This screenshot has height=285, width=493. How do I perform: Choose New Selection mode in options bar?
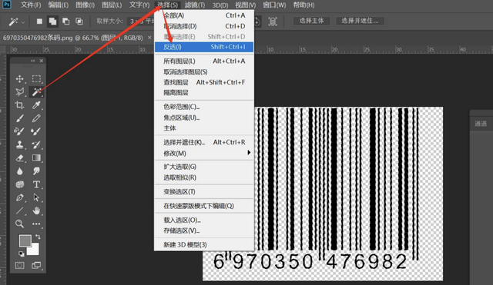39,22
